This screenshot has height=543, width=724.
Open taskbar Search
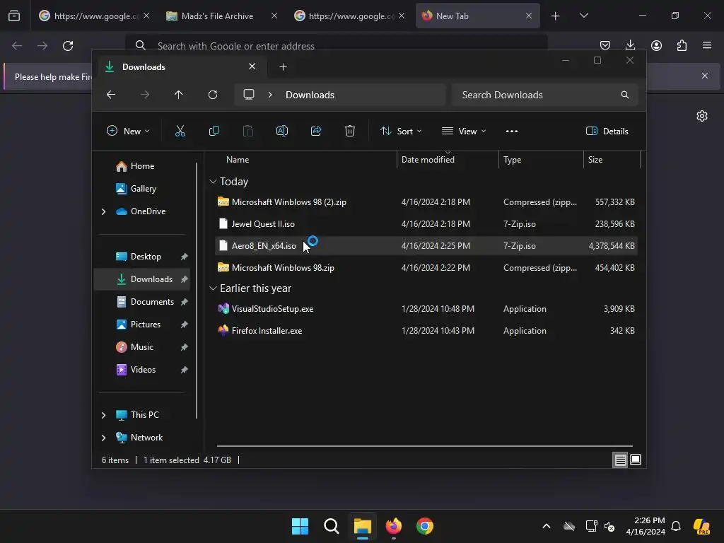click(331, 526)
